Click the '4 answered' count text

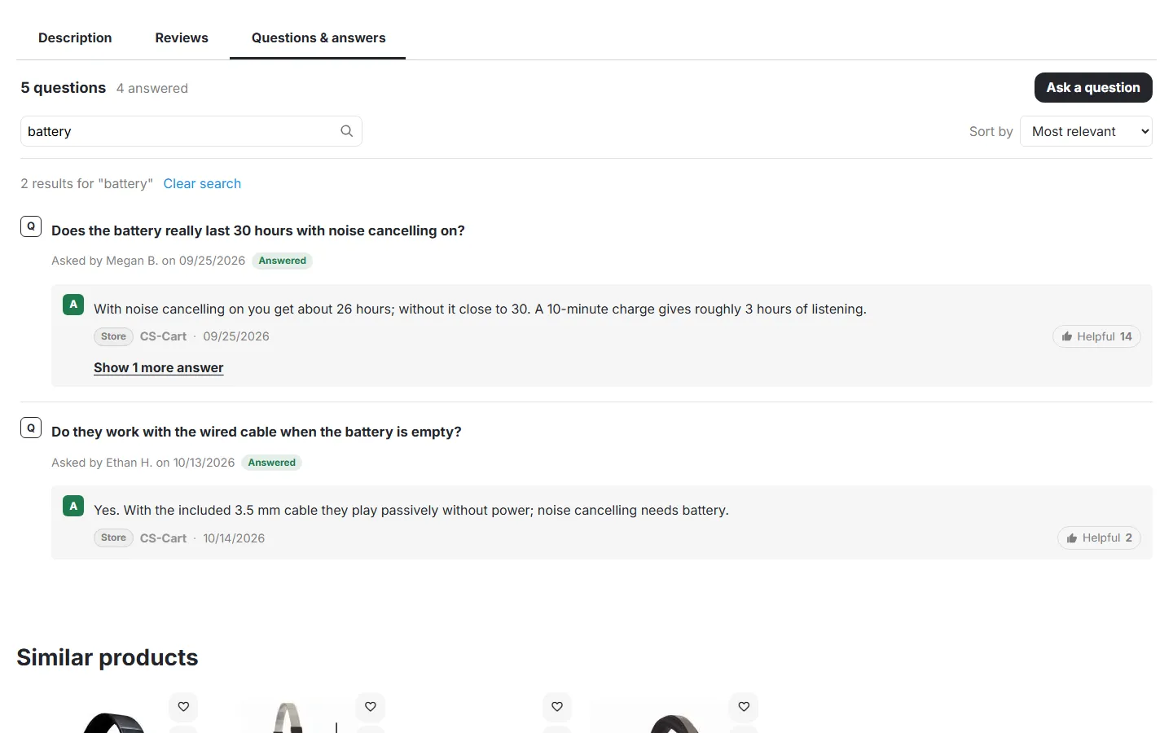click(152, 88)
